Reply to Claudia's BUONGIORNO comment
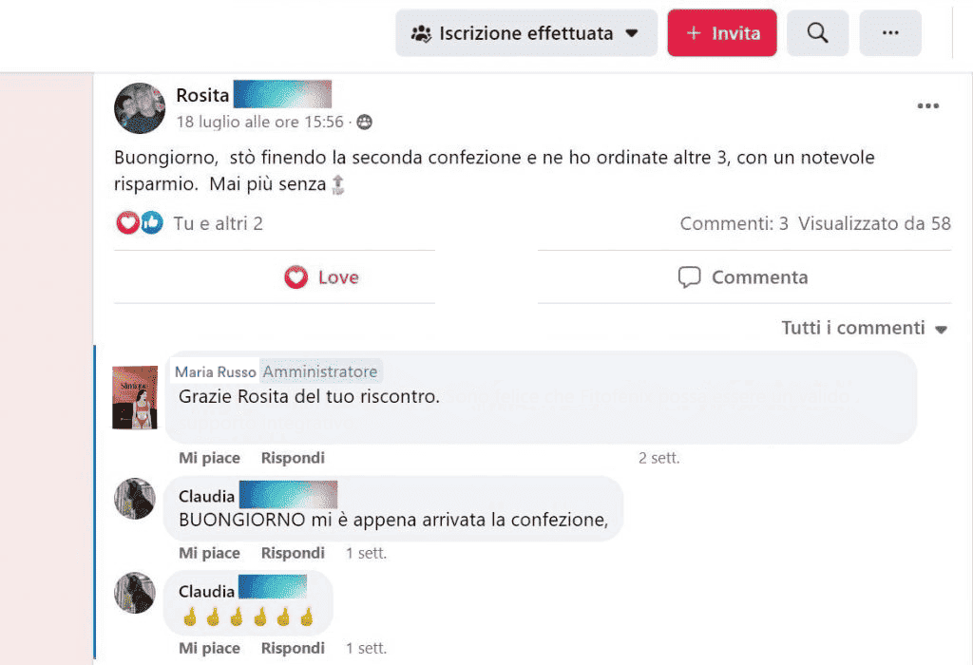 point(293,553)
